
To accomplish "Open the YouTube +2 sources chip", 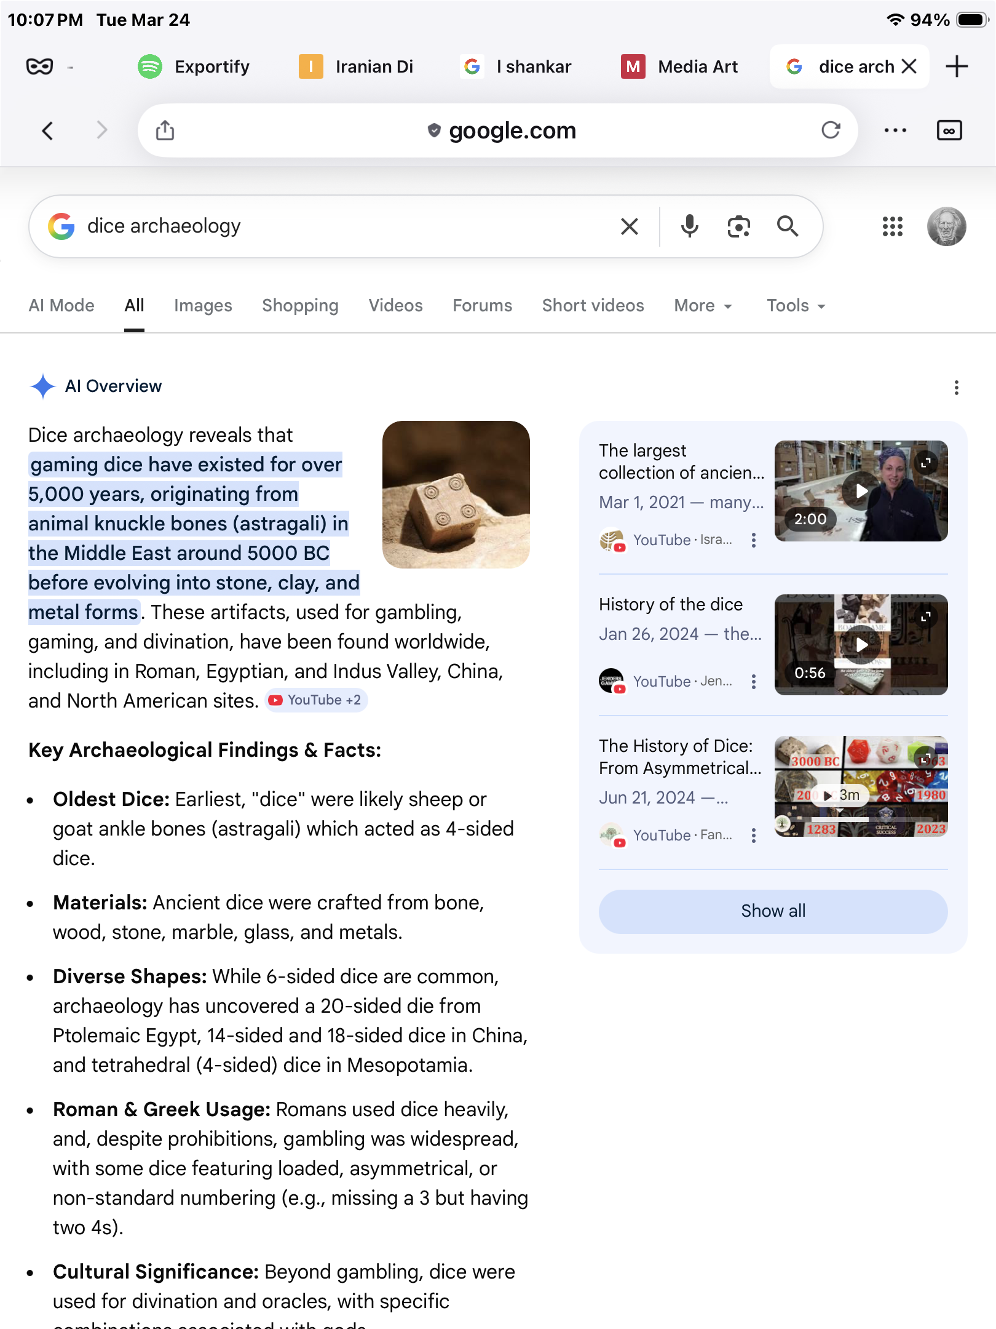I will 316,700.
